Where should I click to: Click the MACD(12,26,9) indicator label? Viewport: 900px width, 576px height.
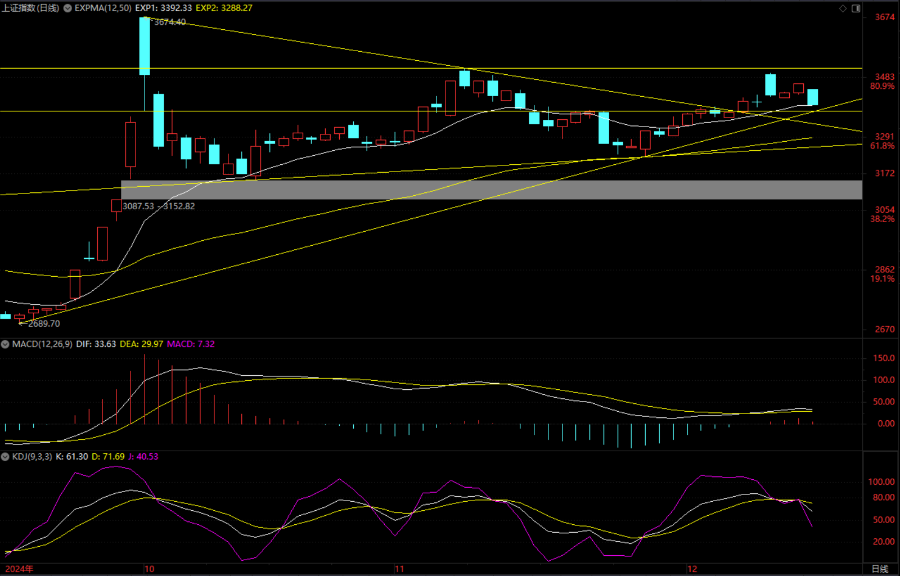[x=42, y=344]
